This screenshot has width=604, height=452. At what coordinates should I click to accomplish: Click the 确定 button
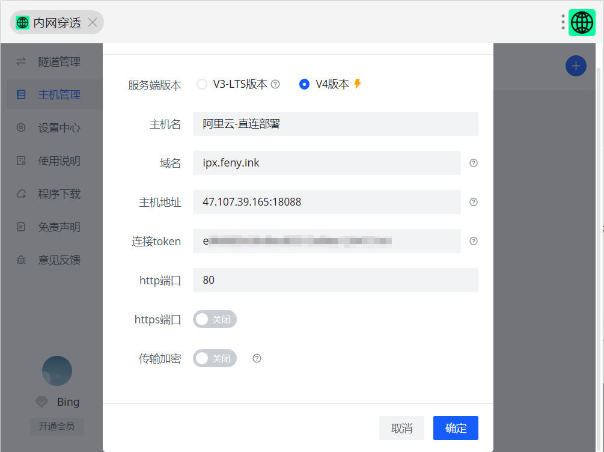tap(456, 428)
